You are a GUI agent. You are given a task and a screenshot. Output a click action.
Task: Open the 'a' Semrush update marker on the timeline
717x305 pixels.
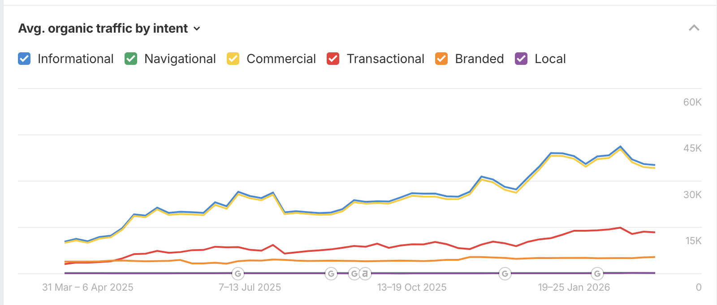[x=365, y=273]
